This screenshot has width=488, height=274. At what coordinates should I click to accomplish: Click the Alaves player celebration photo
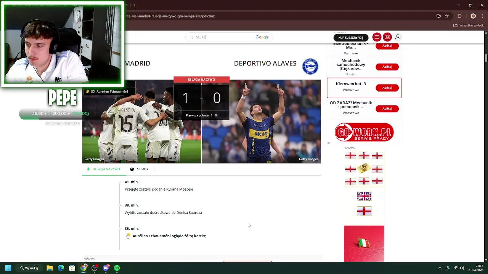pos(261,122)
